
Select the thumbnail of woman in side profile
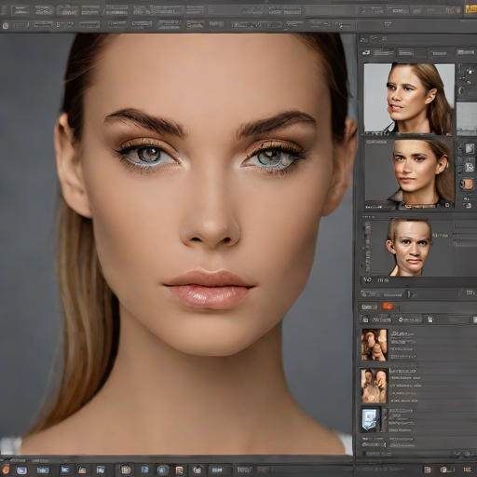409,99
